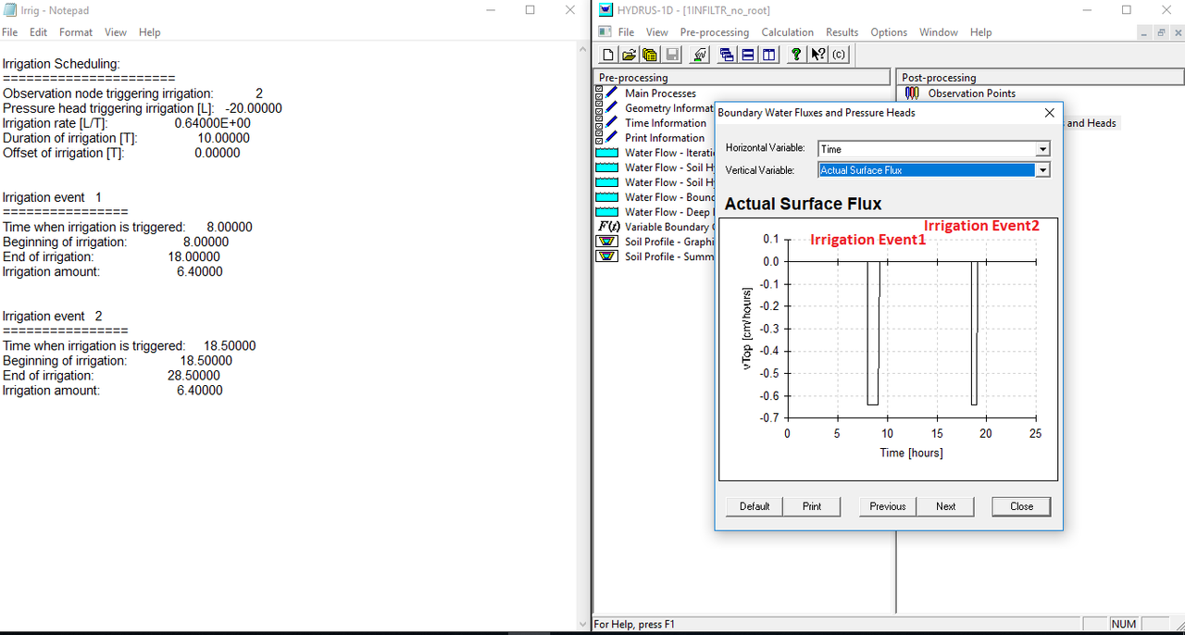Open the Horizontal Variable dropdown arrow
This screenshot has width=1185, height=635.
[1042, 149]
